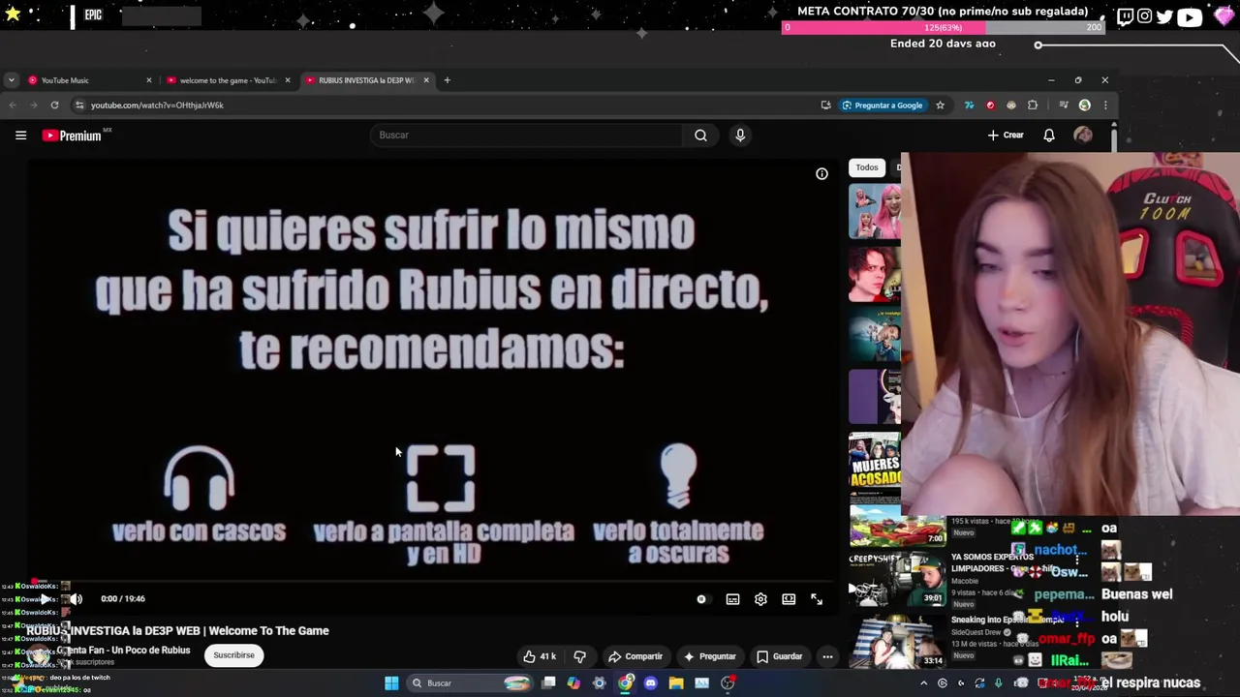Open the page Cast/install icon in address bar
1240x697 pixels.
point(825,105)
